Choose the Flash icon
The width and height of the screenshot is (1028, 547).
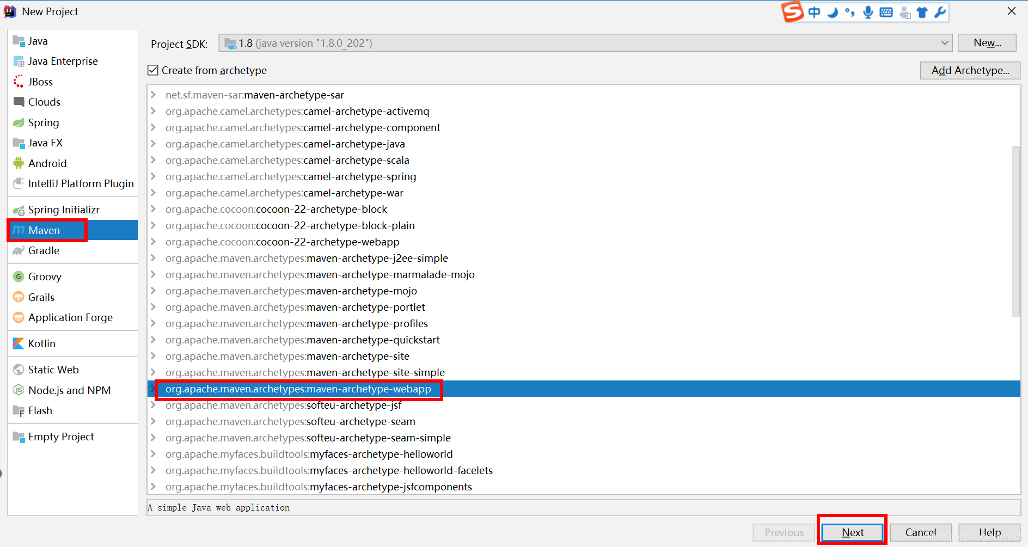click(x=19, y=411)
